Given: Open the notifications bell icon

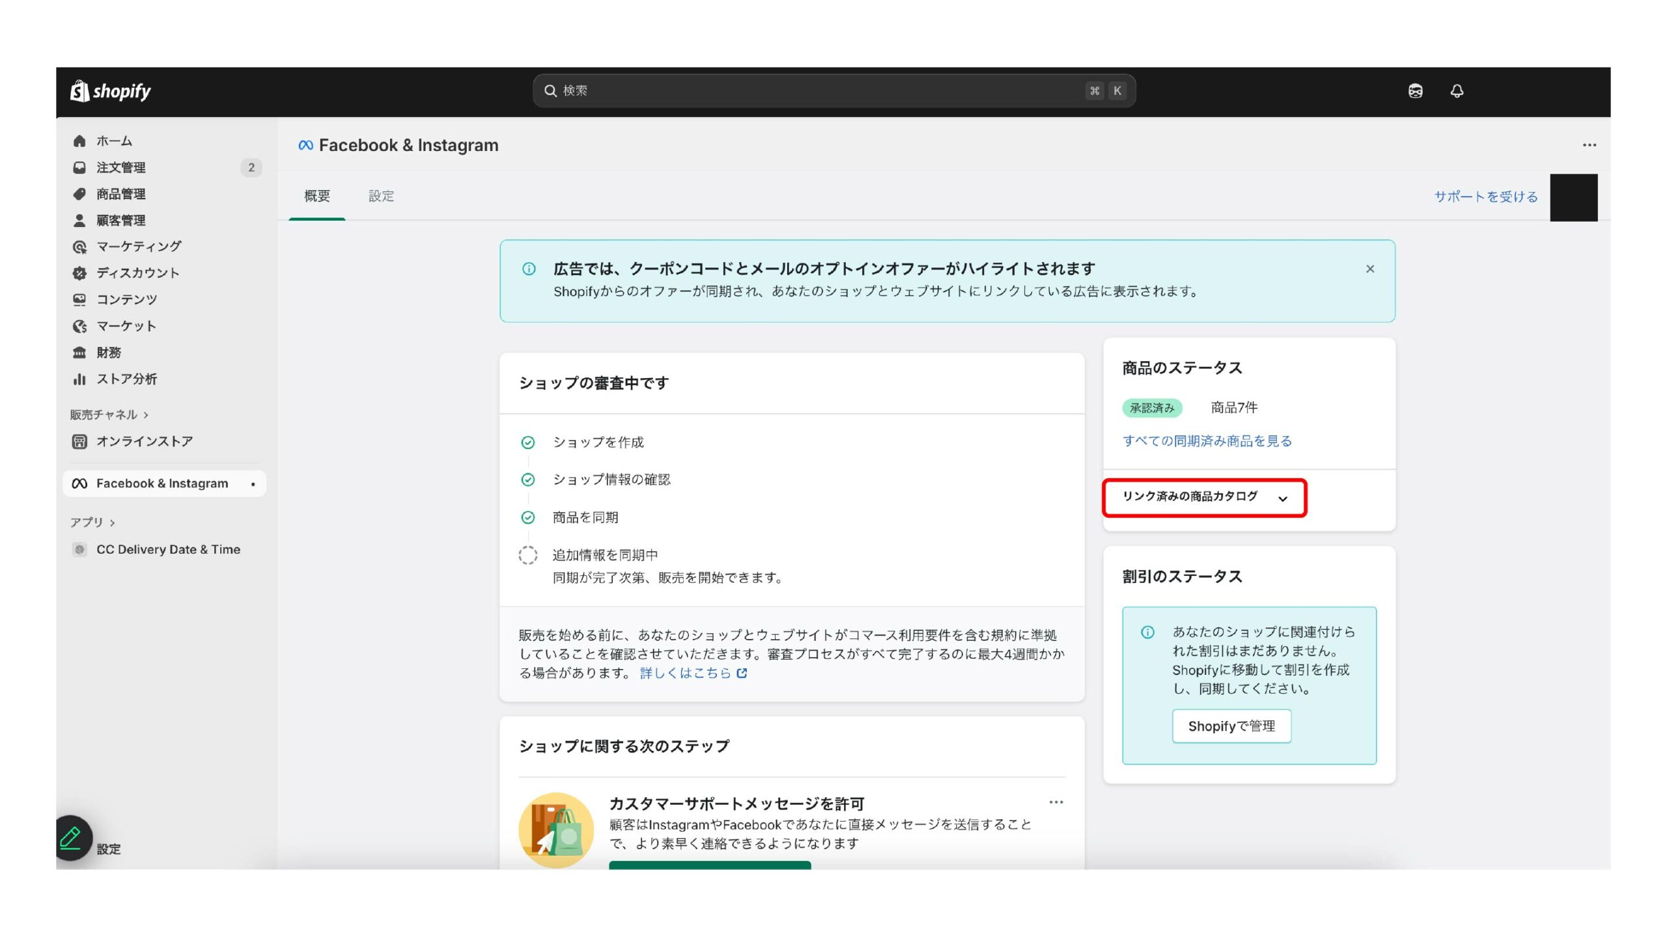Looking at the screenshot, I should tap(1457, 91).
